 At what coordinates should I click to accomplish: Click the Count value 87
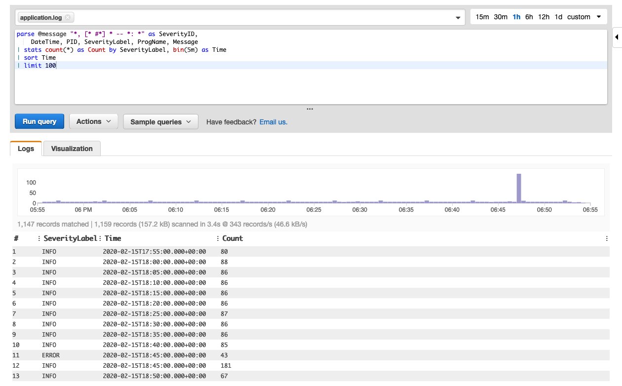pos(225,314)
